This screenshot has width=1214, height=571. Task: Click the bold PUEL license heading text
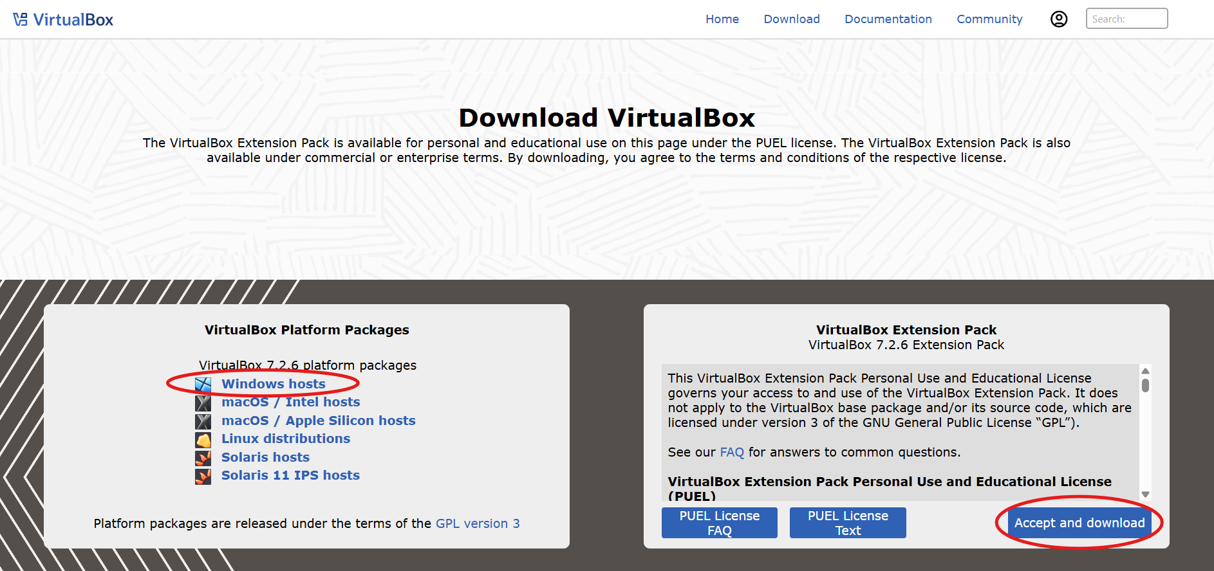(890, 489)
